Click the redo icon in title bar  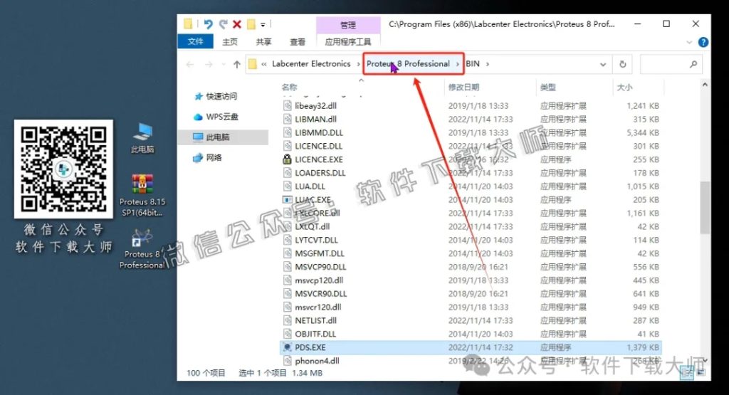click(x=223, y=24)
